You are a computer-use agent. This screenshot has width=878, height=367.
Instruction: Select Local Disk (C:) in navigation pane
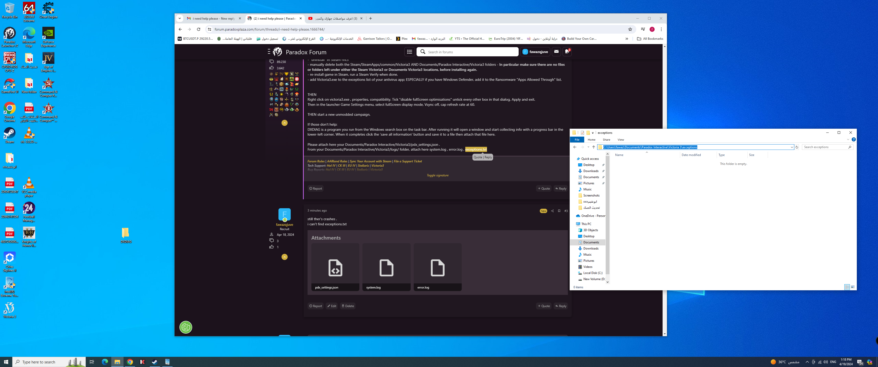point(592,273)
